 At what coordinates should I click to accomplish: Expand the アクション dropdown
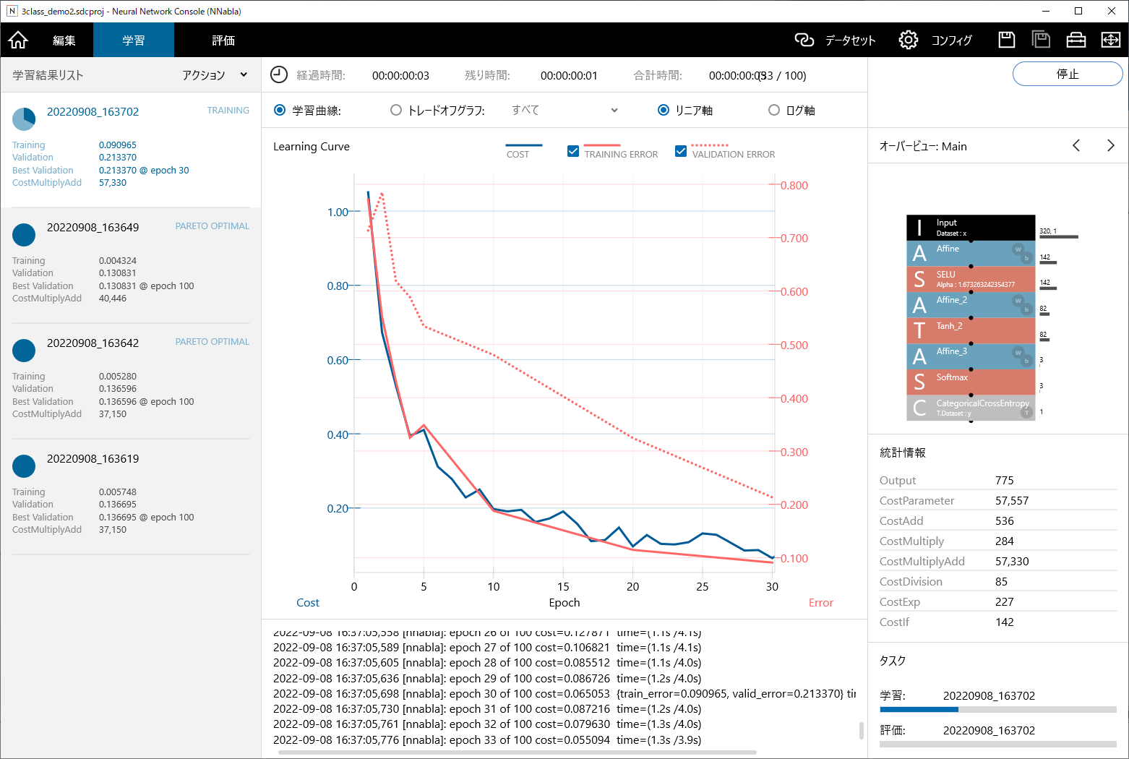point(215,75)
